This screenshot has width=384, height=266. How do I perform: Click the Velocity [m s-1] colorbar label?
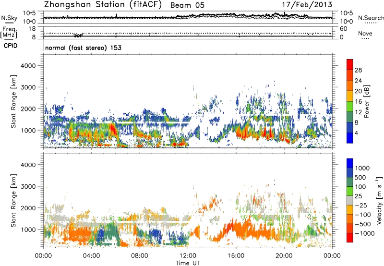379,200
